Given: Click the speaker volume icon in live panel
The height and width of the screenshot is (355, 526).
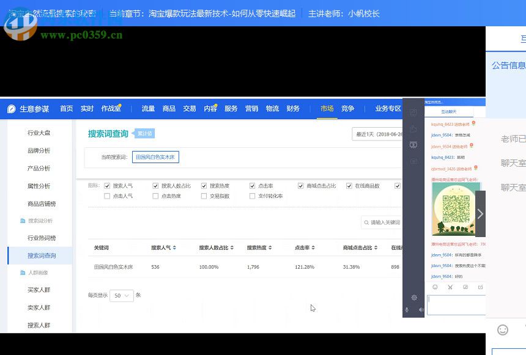Looking at the screenshot, I should pos(421,310).
